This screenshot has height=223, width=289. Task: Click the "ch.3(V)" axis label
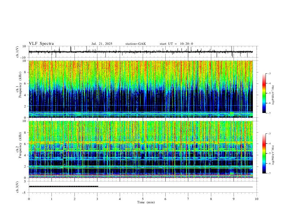coord(18,187)
